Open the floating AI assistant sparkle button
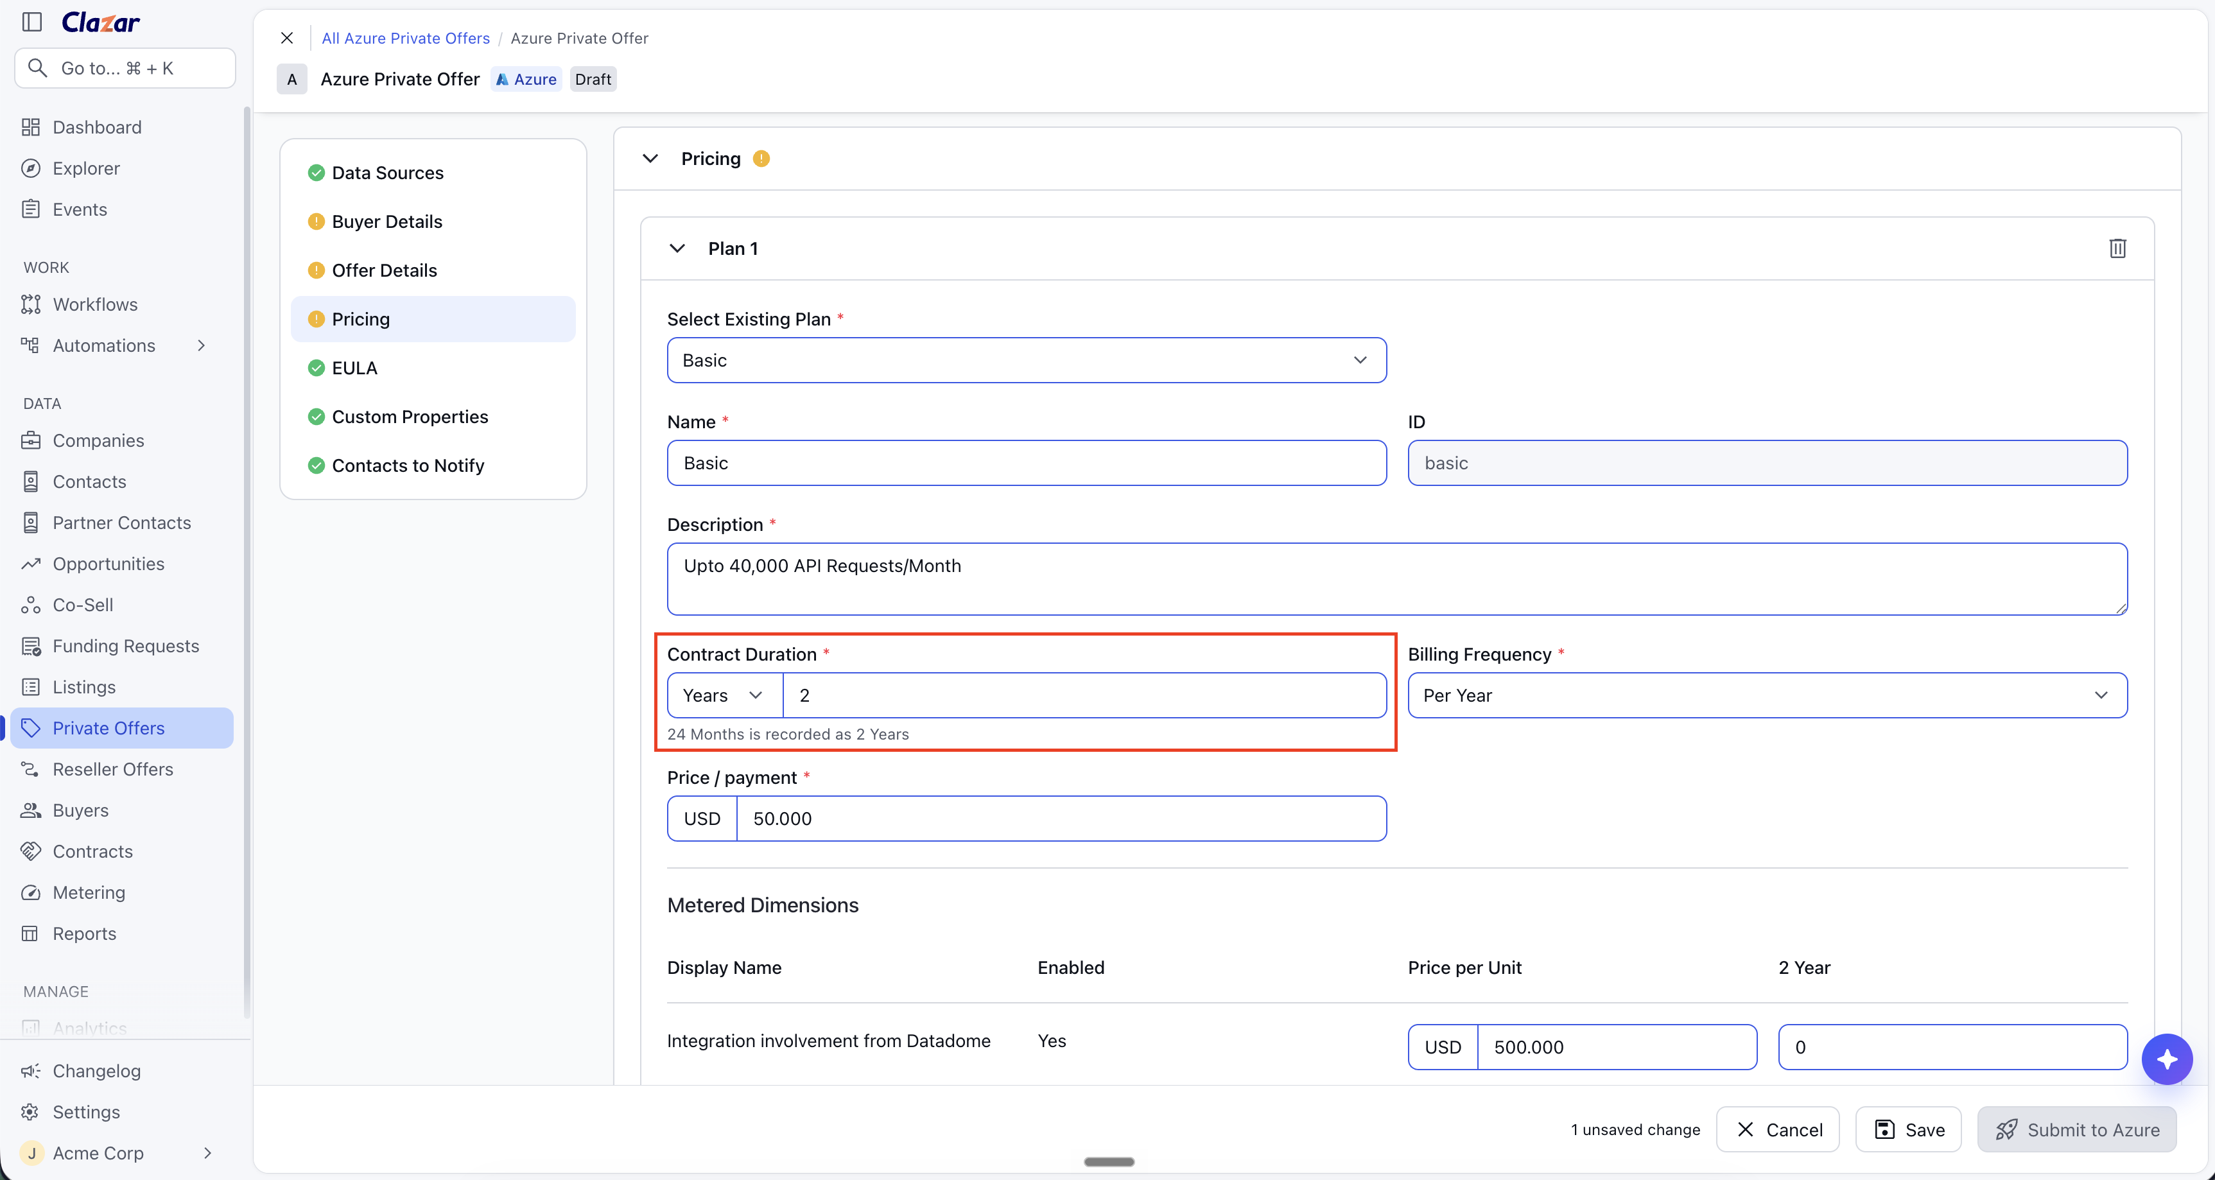The height and width of the screenshot is (1180, 2215). (x=2166, y=1059)
